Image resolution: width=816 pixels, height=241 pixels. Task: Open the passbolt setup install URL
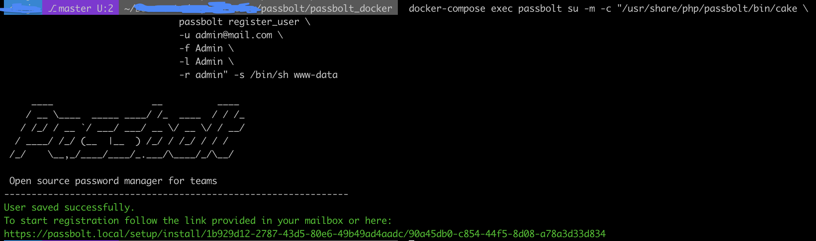305,234
